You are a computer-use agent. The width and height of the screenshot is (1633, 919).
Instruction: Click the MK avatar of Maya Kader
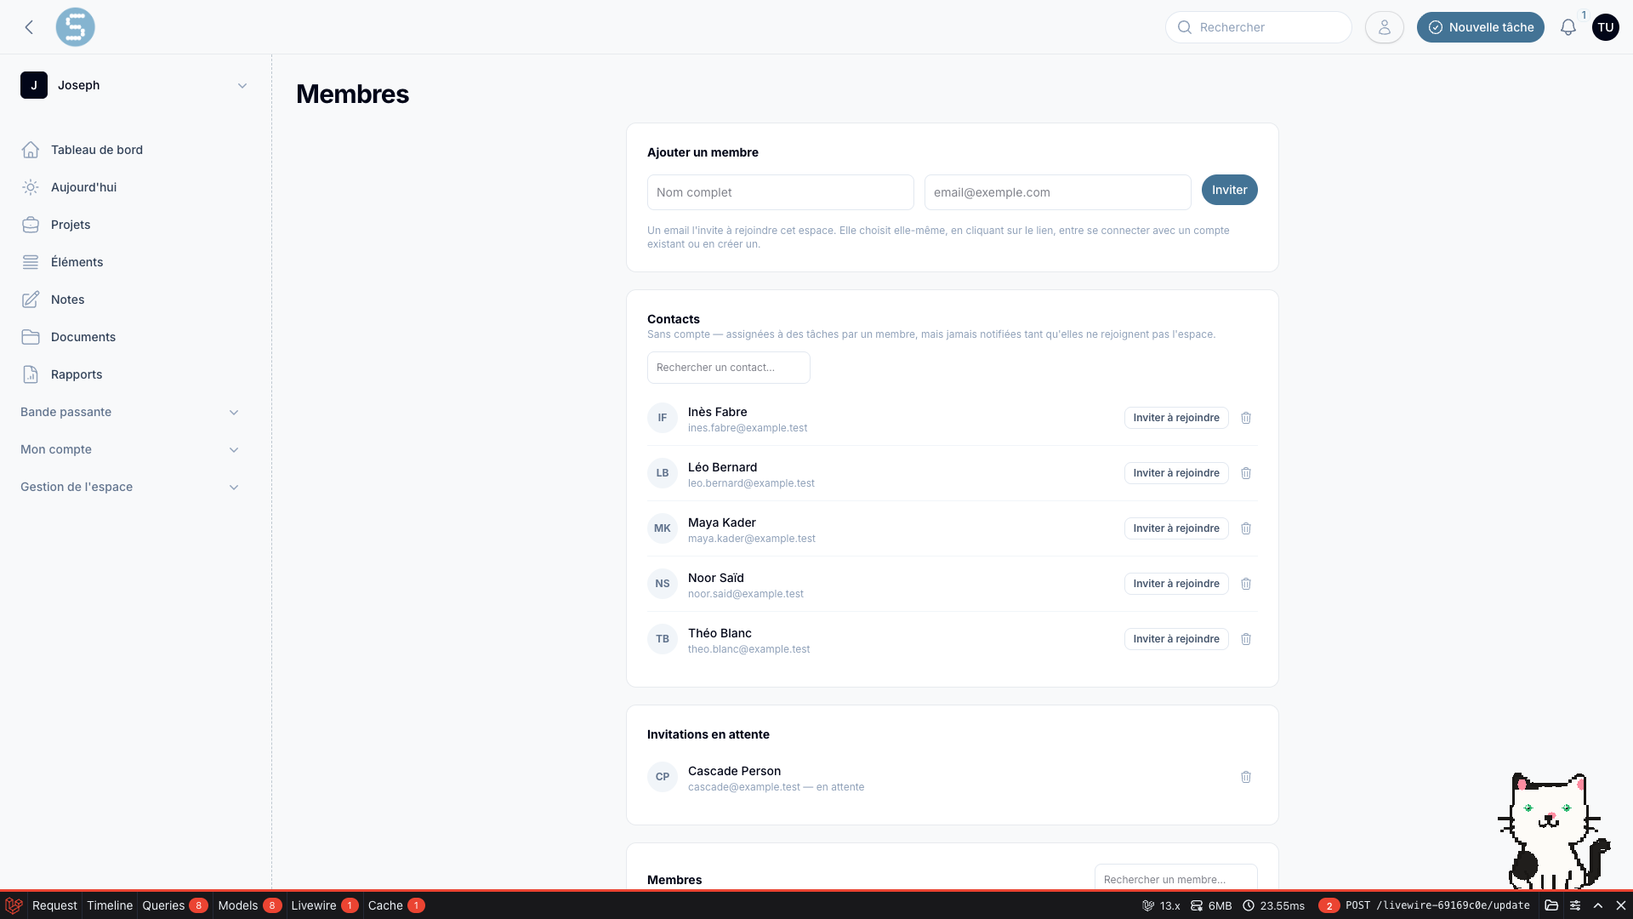pos(662,528)
